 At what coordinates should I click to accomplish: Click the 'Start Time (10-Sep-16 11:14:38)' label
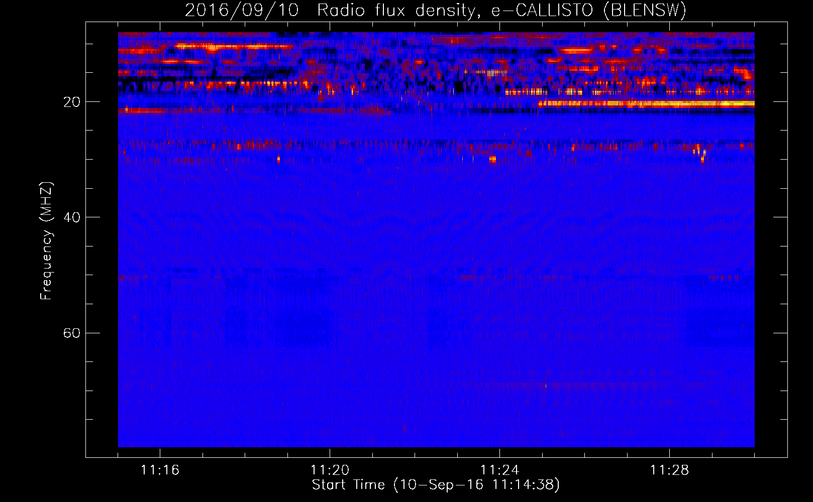point(436,485)
